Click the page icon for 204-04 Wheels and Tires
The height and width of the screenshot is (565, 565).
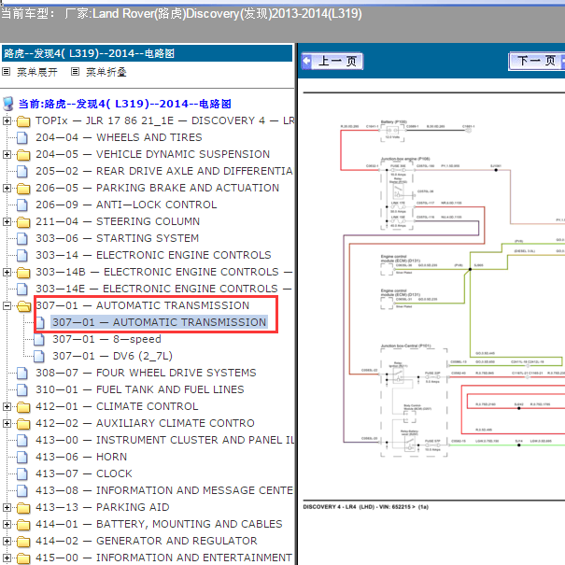coord(22,137)
